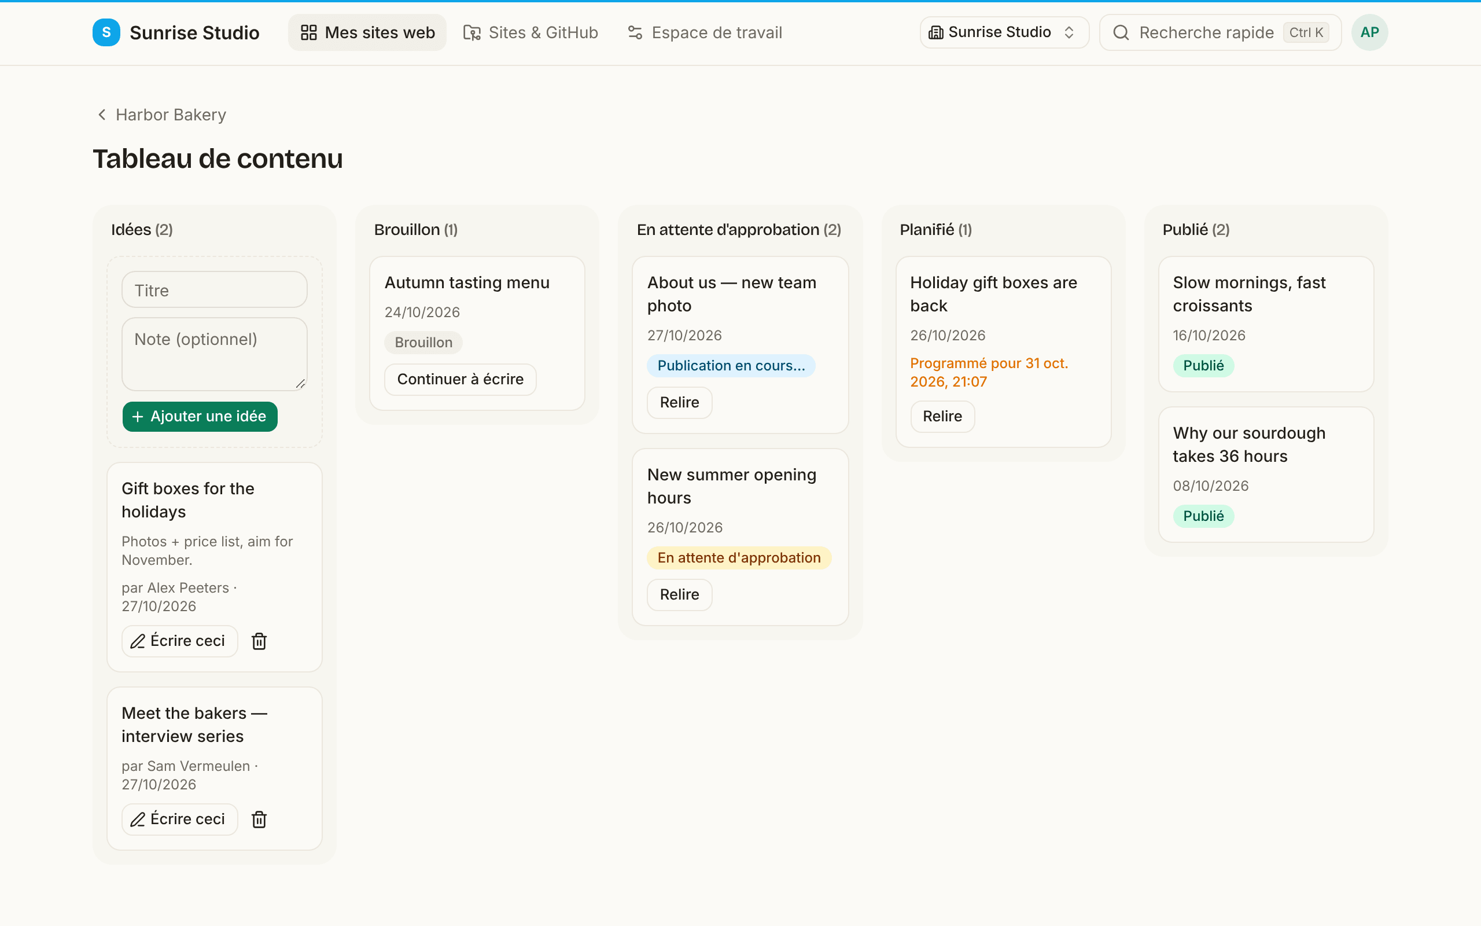Viewport: 1481px width, 926px height.
Task: Open the Recherche rapide search box
Action: click(x=1220, y=32)
